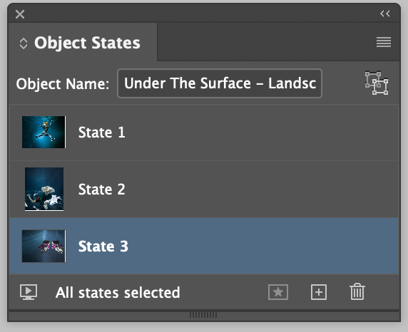This screenshot has height=332, width=408.
Task: Click the star convert-selection-to-state icon
Action: 278,292
